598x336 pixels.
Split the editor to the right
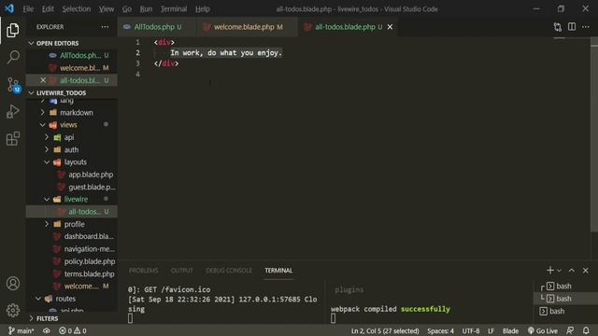pyautogui.click(x=572, y=27)
